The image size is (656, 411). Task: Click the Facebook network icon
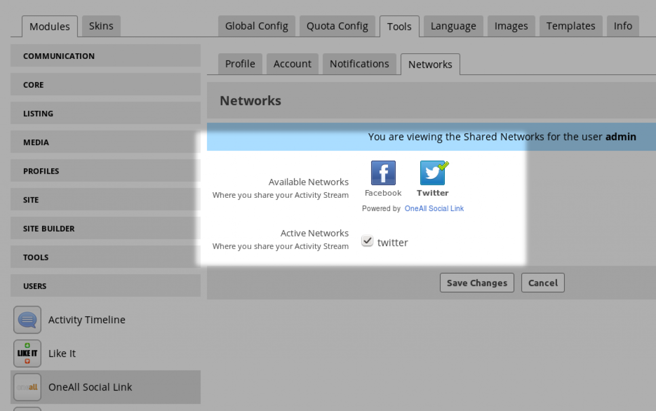[x=383, y=173]
